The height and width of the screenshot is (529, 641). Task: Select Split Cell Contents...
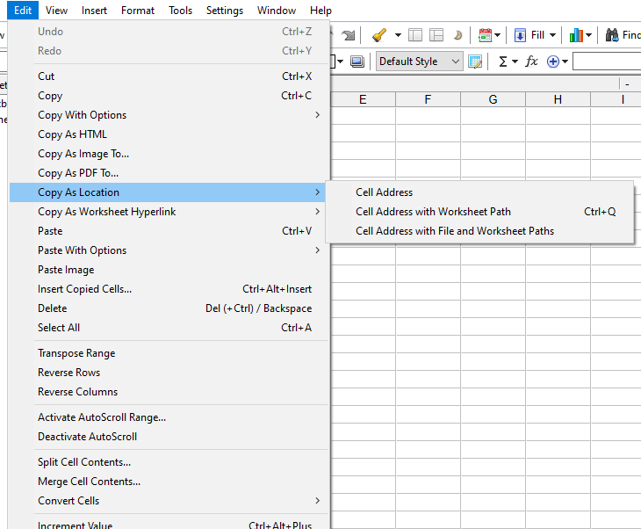point(169,462)
